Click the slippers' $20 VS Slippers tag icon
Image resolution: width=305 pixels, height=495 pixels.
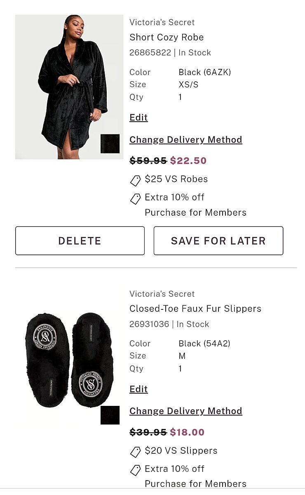click(135, 452)
